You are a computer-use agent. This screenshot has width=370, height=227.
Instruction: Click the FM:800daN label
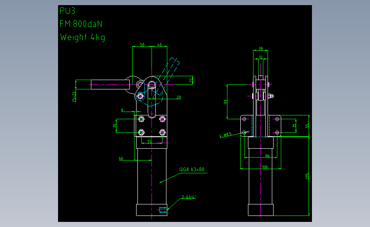point(81,24)
